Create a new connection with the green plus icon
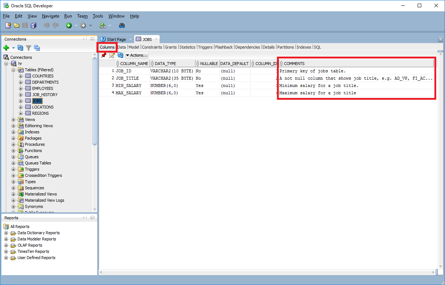445x285 pixels. coord(5,47)
